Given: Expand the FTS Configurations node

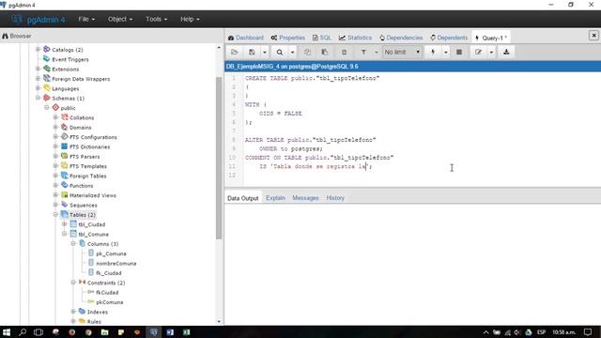Looking at the screenshot, I should pos(55,137).
